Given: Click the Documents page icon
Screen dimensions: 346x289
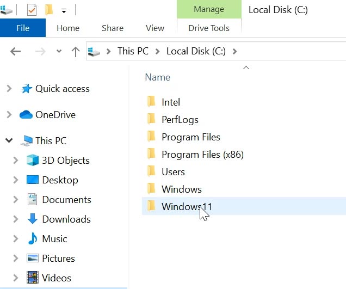Looking at the screenshot, I should [32, 199].
